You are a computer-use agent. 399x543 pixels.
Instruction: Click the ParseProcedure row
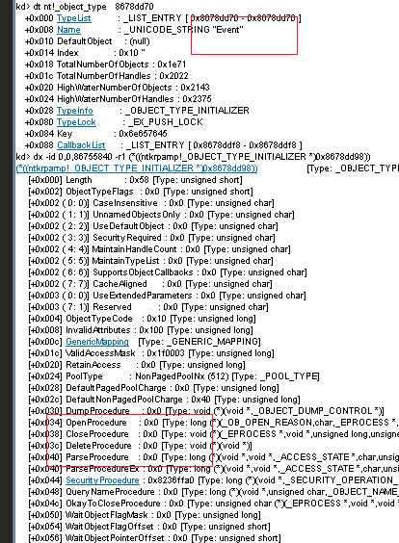[213, 457]
